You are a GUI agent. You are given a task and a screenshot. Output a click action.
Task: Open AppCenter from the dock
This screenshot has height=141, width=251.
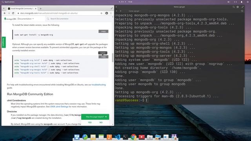[x=174, y=137]
